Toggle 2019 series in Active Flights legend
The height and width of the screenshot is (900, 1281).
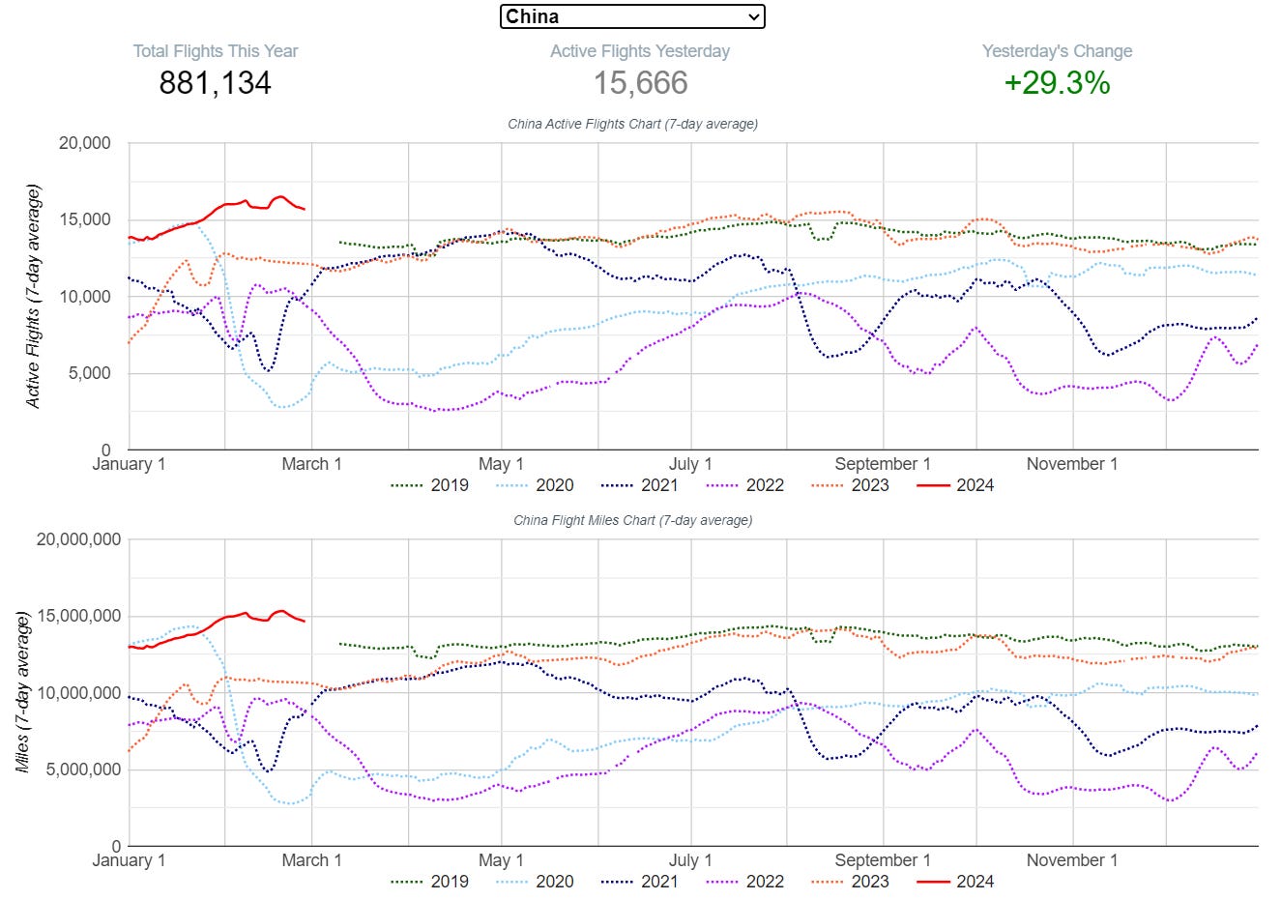(429, 485)
